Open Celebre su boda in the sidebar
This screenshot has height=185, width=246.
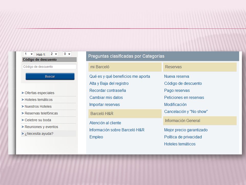pos(38,120)
